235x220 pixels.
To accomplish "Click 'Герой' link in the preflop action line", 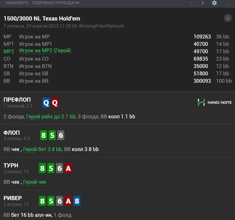I will tap(33, 117).
